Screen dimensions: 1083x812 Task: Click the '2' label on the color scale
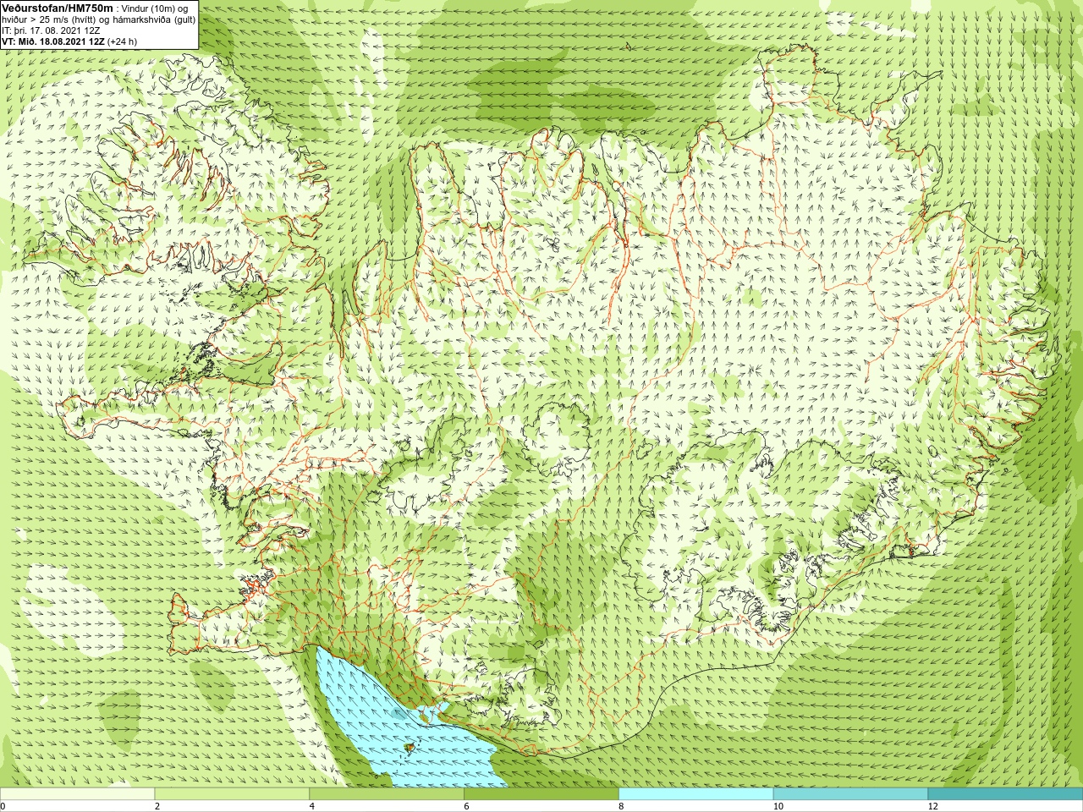coord(157,806)
